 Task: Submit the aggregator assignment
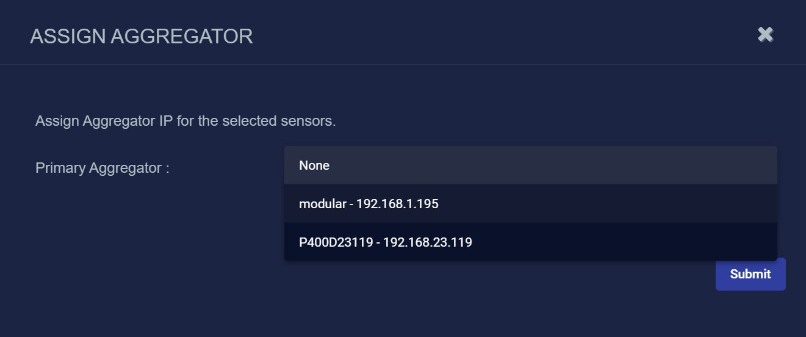pos(750,274)
